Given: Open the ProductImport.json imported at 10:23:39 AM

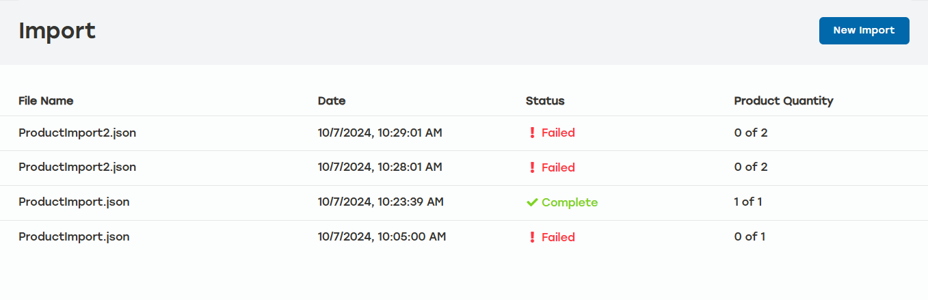Looking at the screenshot, I should point(74,202).
